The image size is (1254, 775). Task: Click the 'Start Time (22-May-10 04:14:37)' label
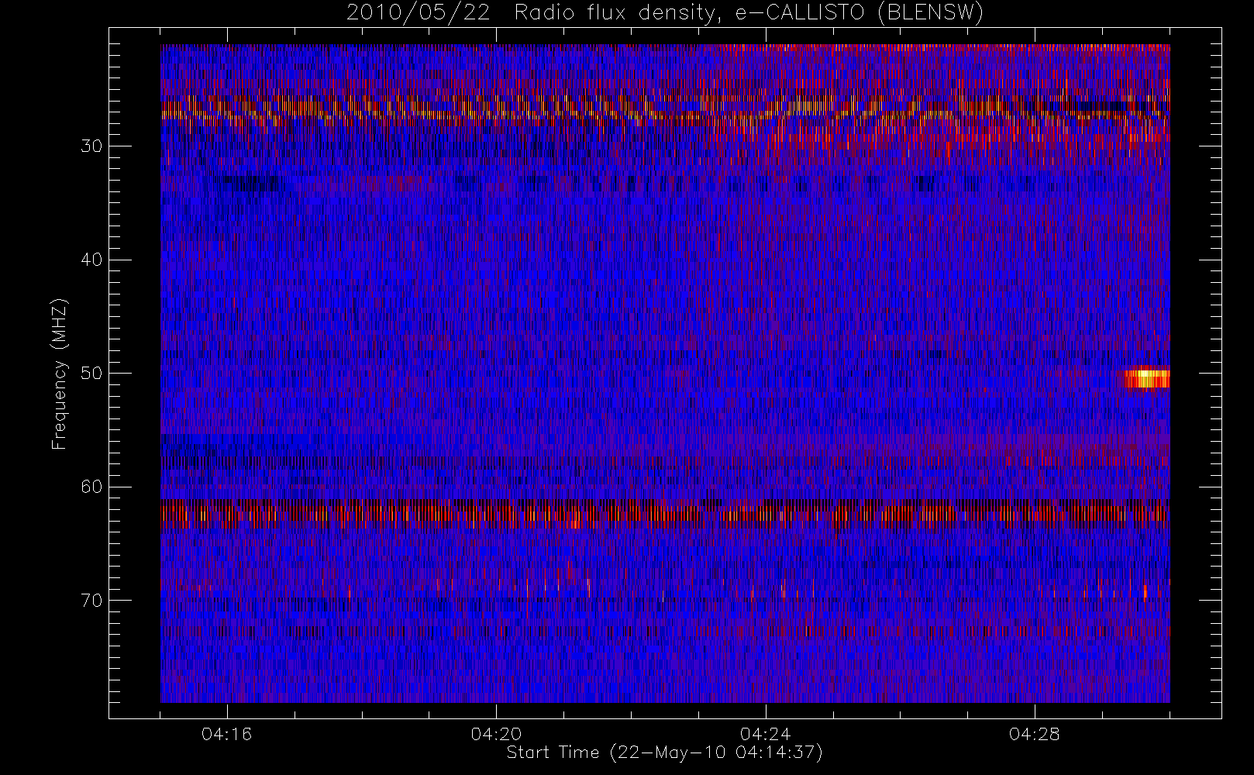[664, 753]
